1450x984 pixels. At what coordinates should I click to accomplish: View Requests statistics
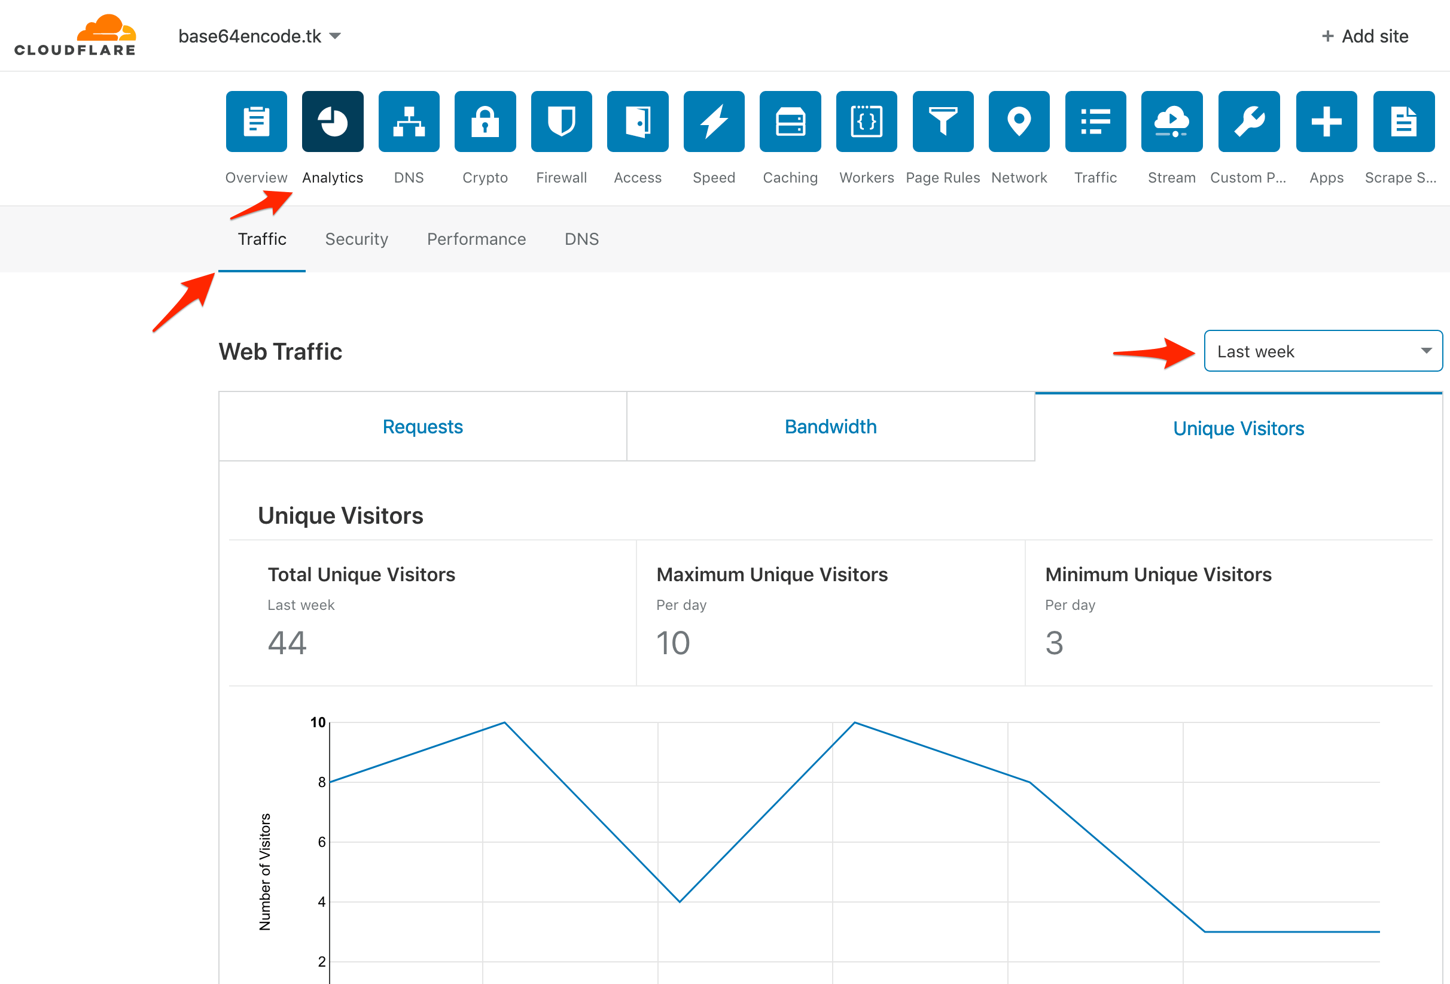[x=422, y=426]
